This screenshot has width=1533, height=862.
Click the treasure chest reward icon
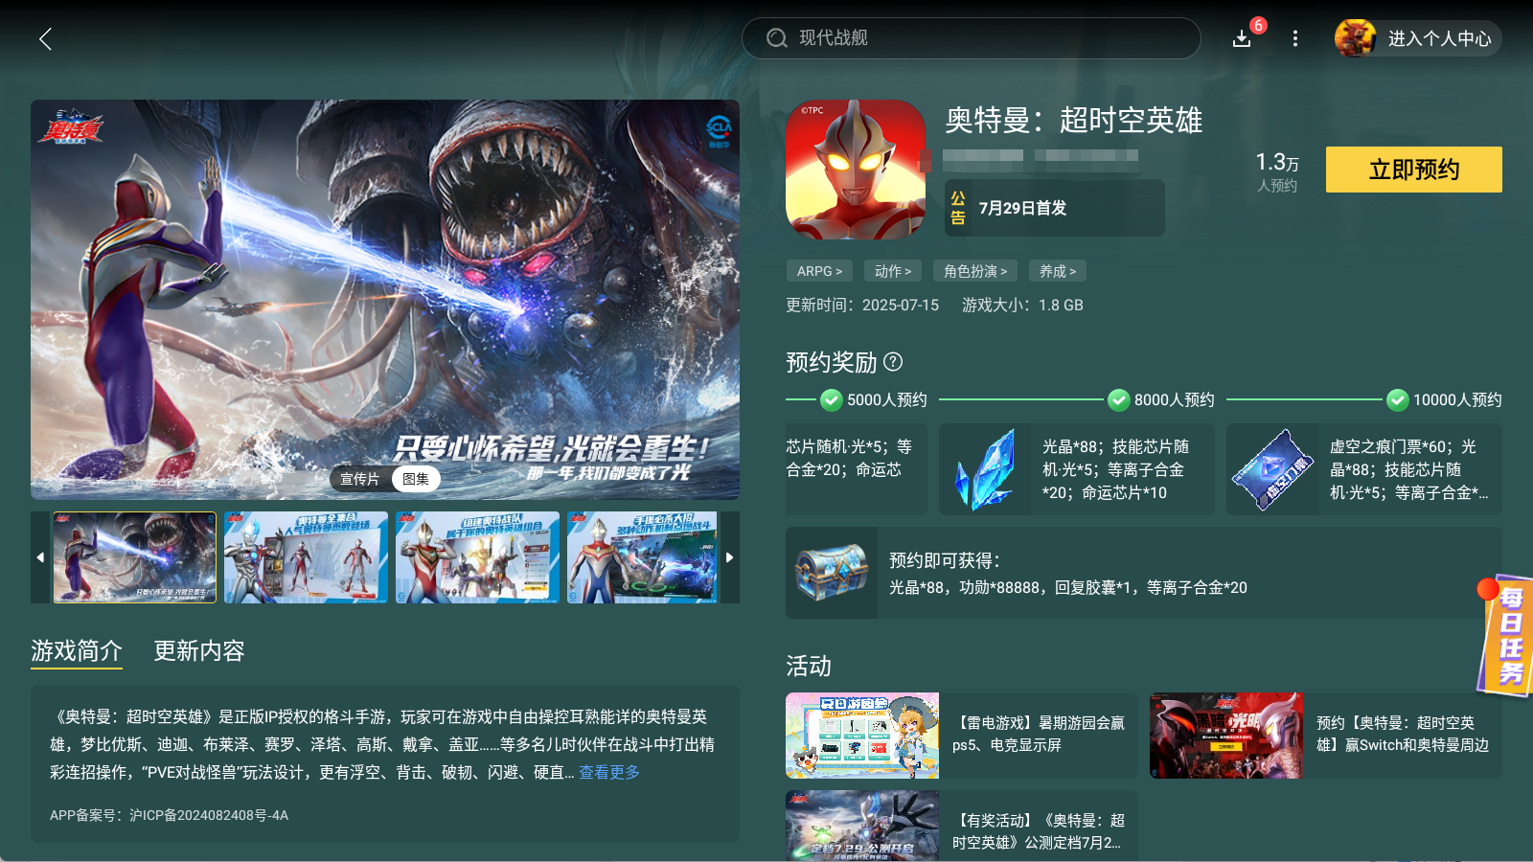pos(832,573)
